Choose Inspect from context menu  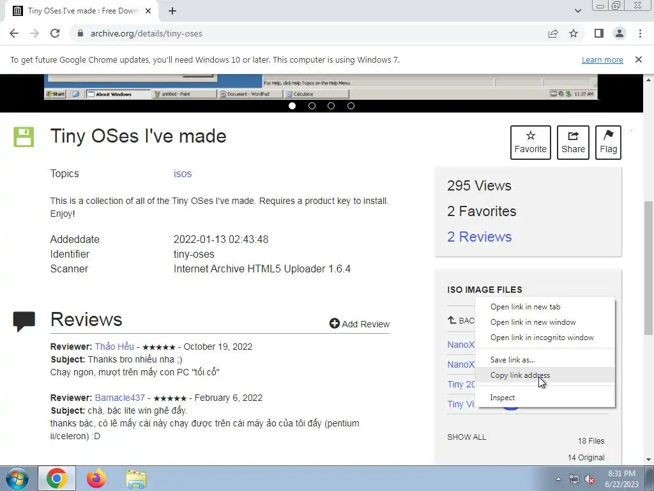(545, 398)
